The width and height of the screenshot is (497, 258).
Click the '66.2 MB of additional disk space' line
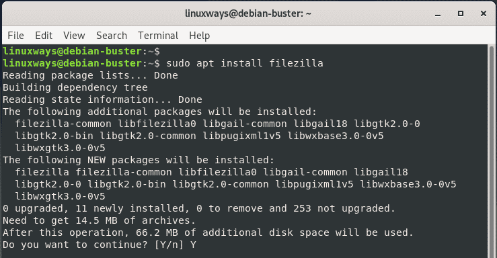(x=208, y=232)
